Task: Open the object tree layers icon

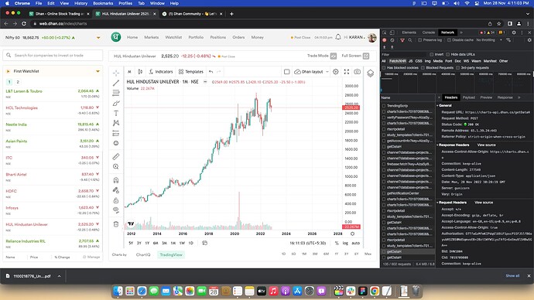Action: pos(370,73)
